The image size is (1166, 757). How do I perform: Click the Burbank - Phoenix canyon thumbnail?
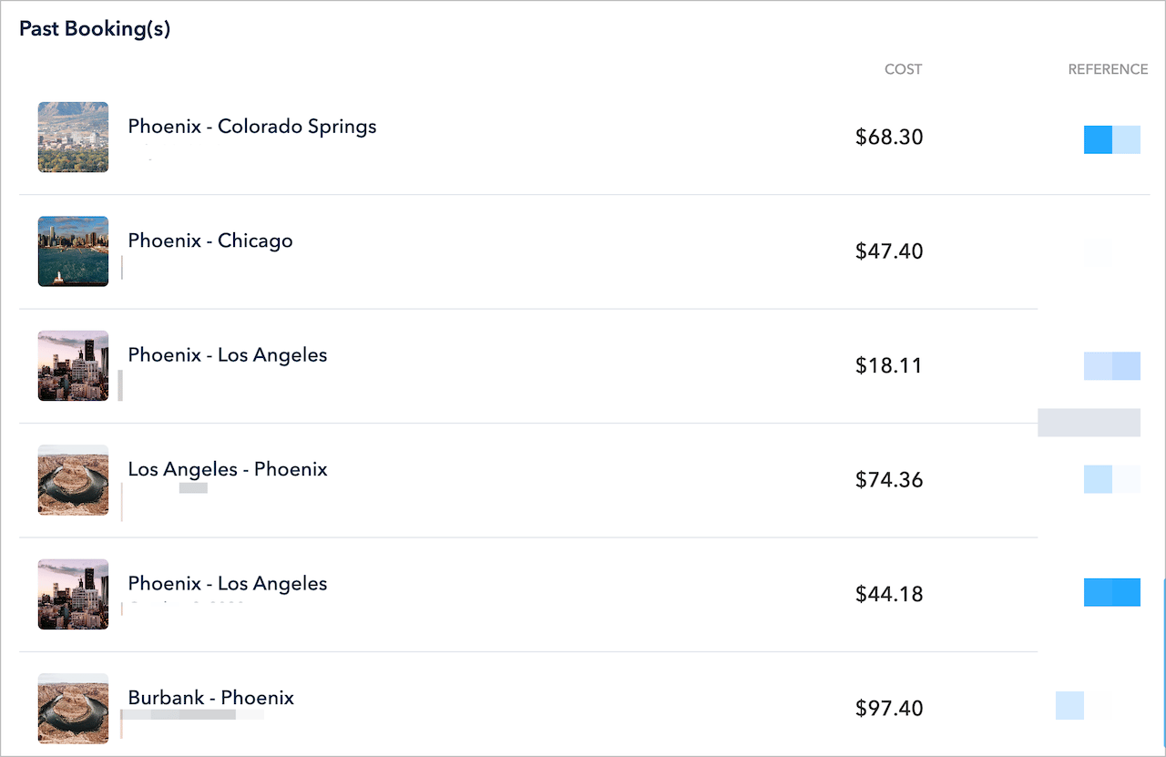pos(73,708)
